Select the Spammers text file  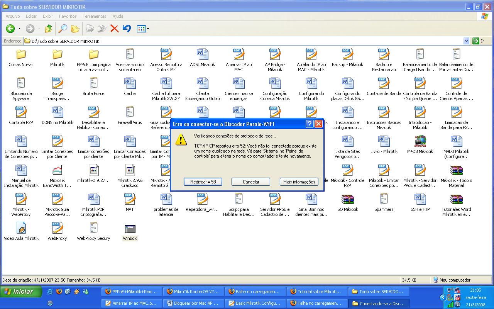click(x=384, y=203)
